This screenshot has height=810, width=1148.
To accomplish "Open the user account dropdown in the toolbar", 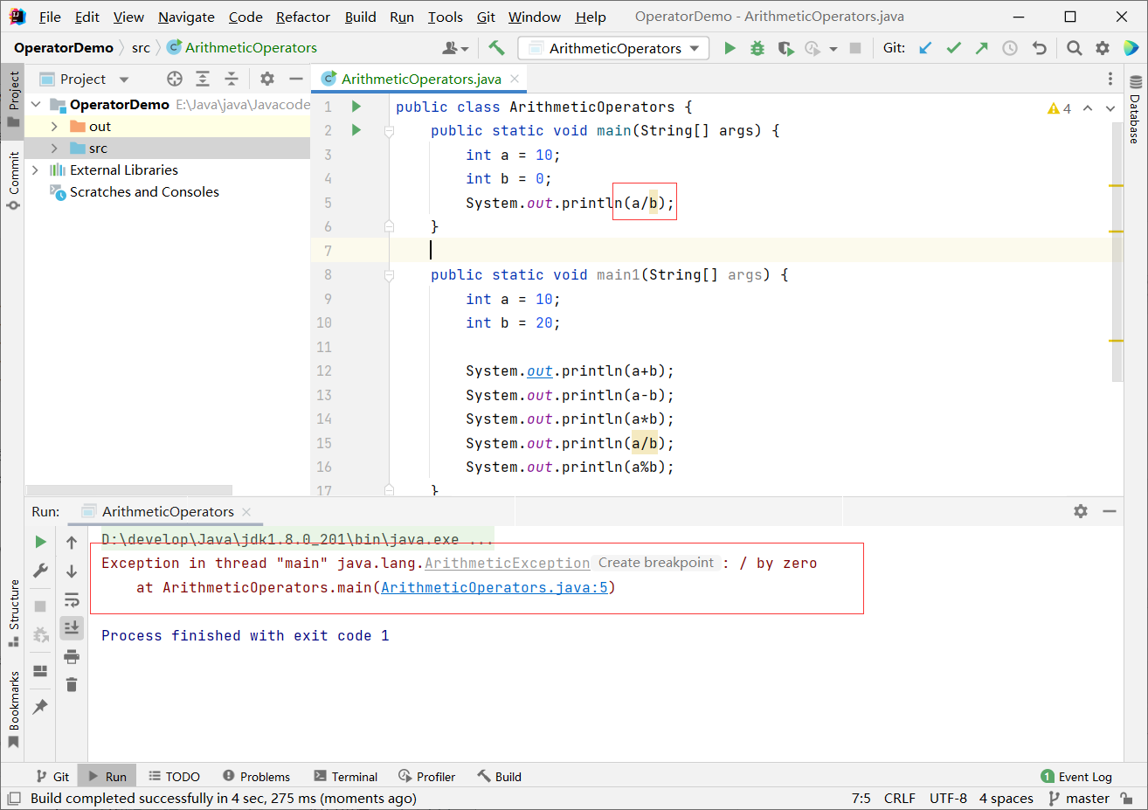I will 456,48.
